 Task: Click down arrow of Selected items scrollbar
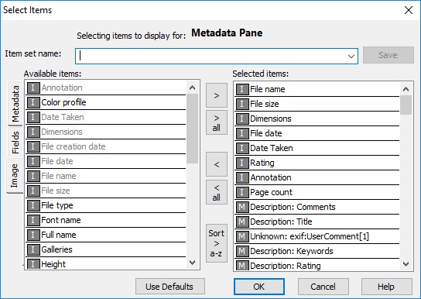pos(406,264)
